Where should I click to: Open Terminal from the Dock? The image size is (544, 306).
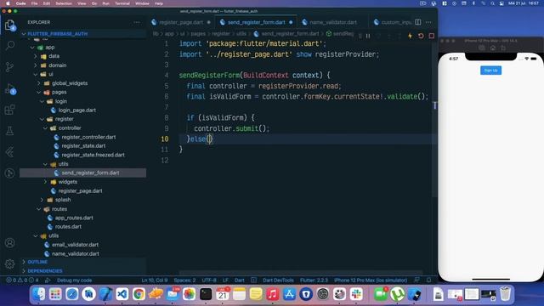pos(206,294)
